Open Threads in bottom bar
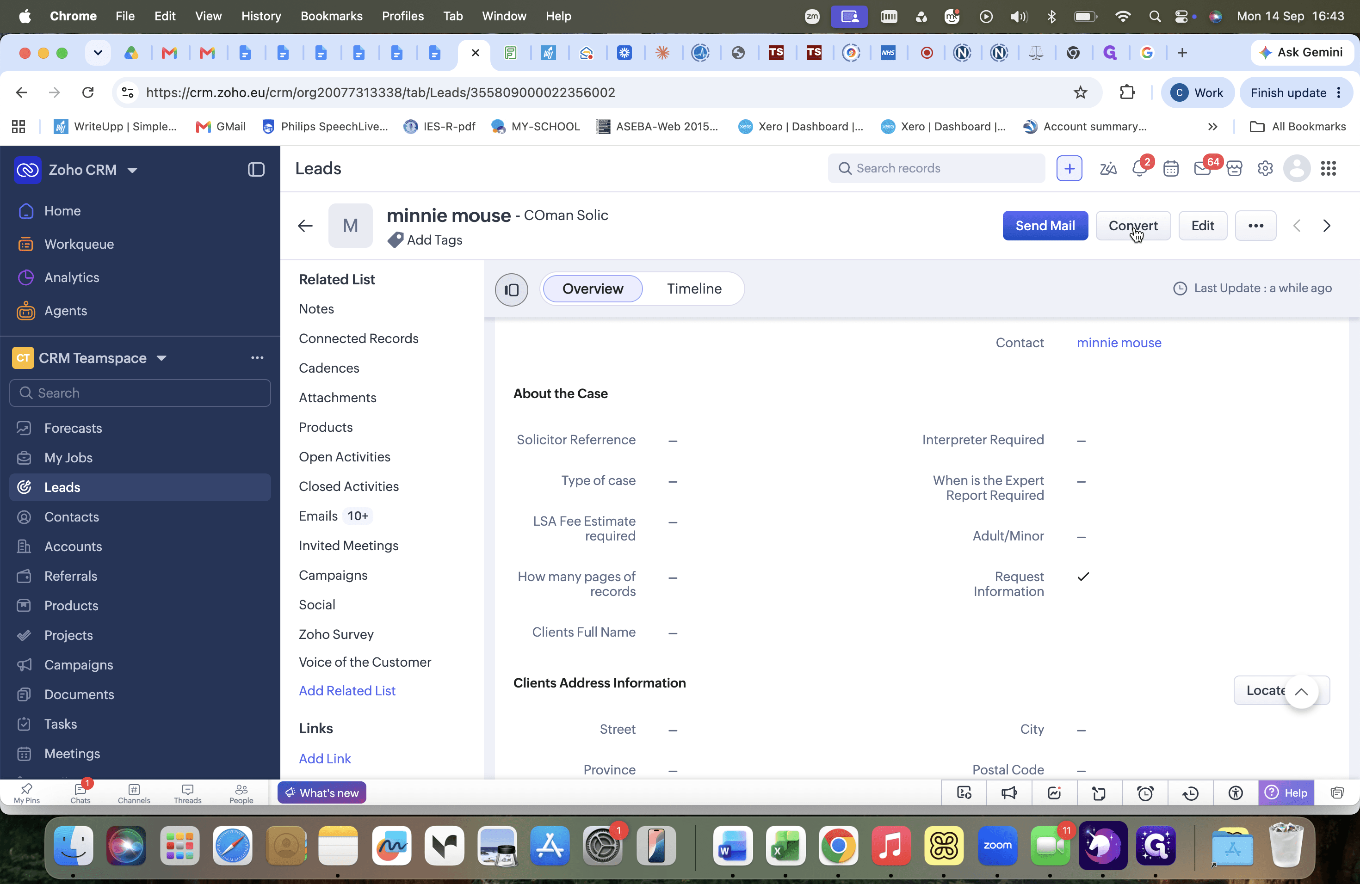The width and height of the screenshot is (1360, 884). click(x=187, y=793)
